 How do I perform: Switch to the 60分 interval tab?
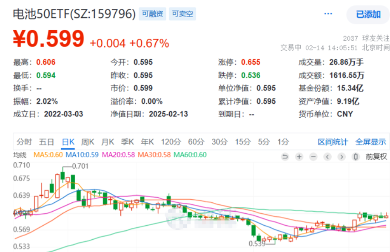(196, 142)
